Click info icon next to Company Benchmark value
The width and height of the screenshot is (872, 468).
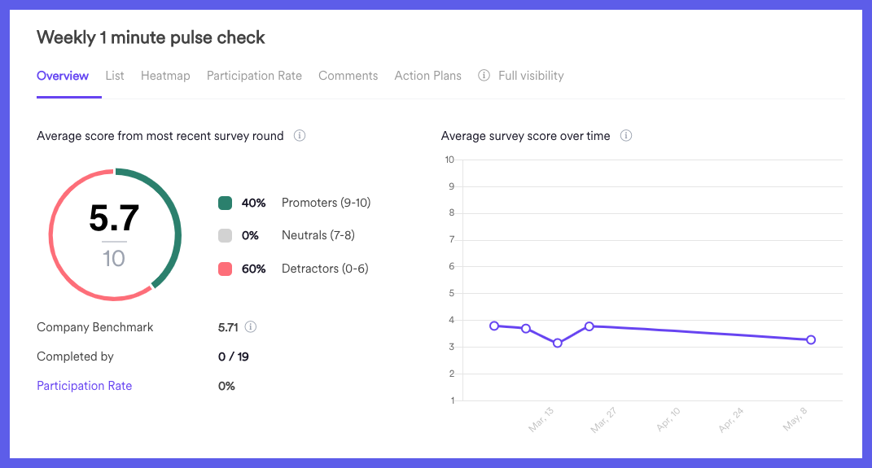[251, 327]
